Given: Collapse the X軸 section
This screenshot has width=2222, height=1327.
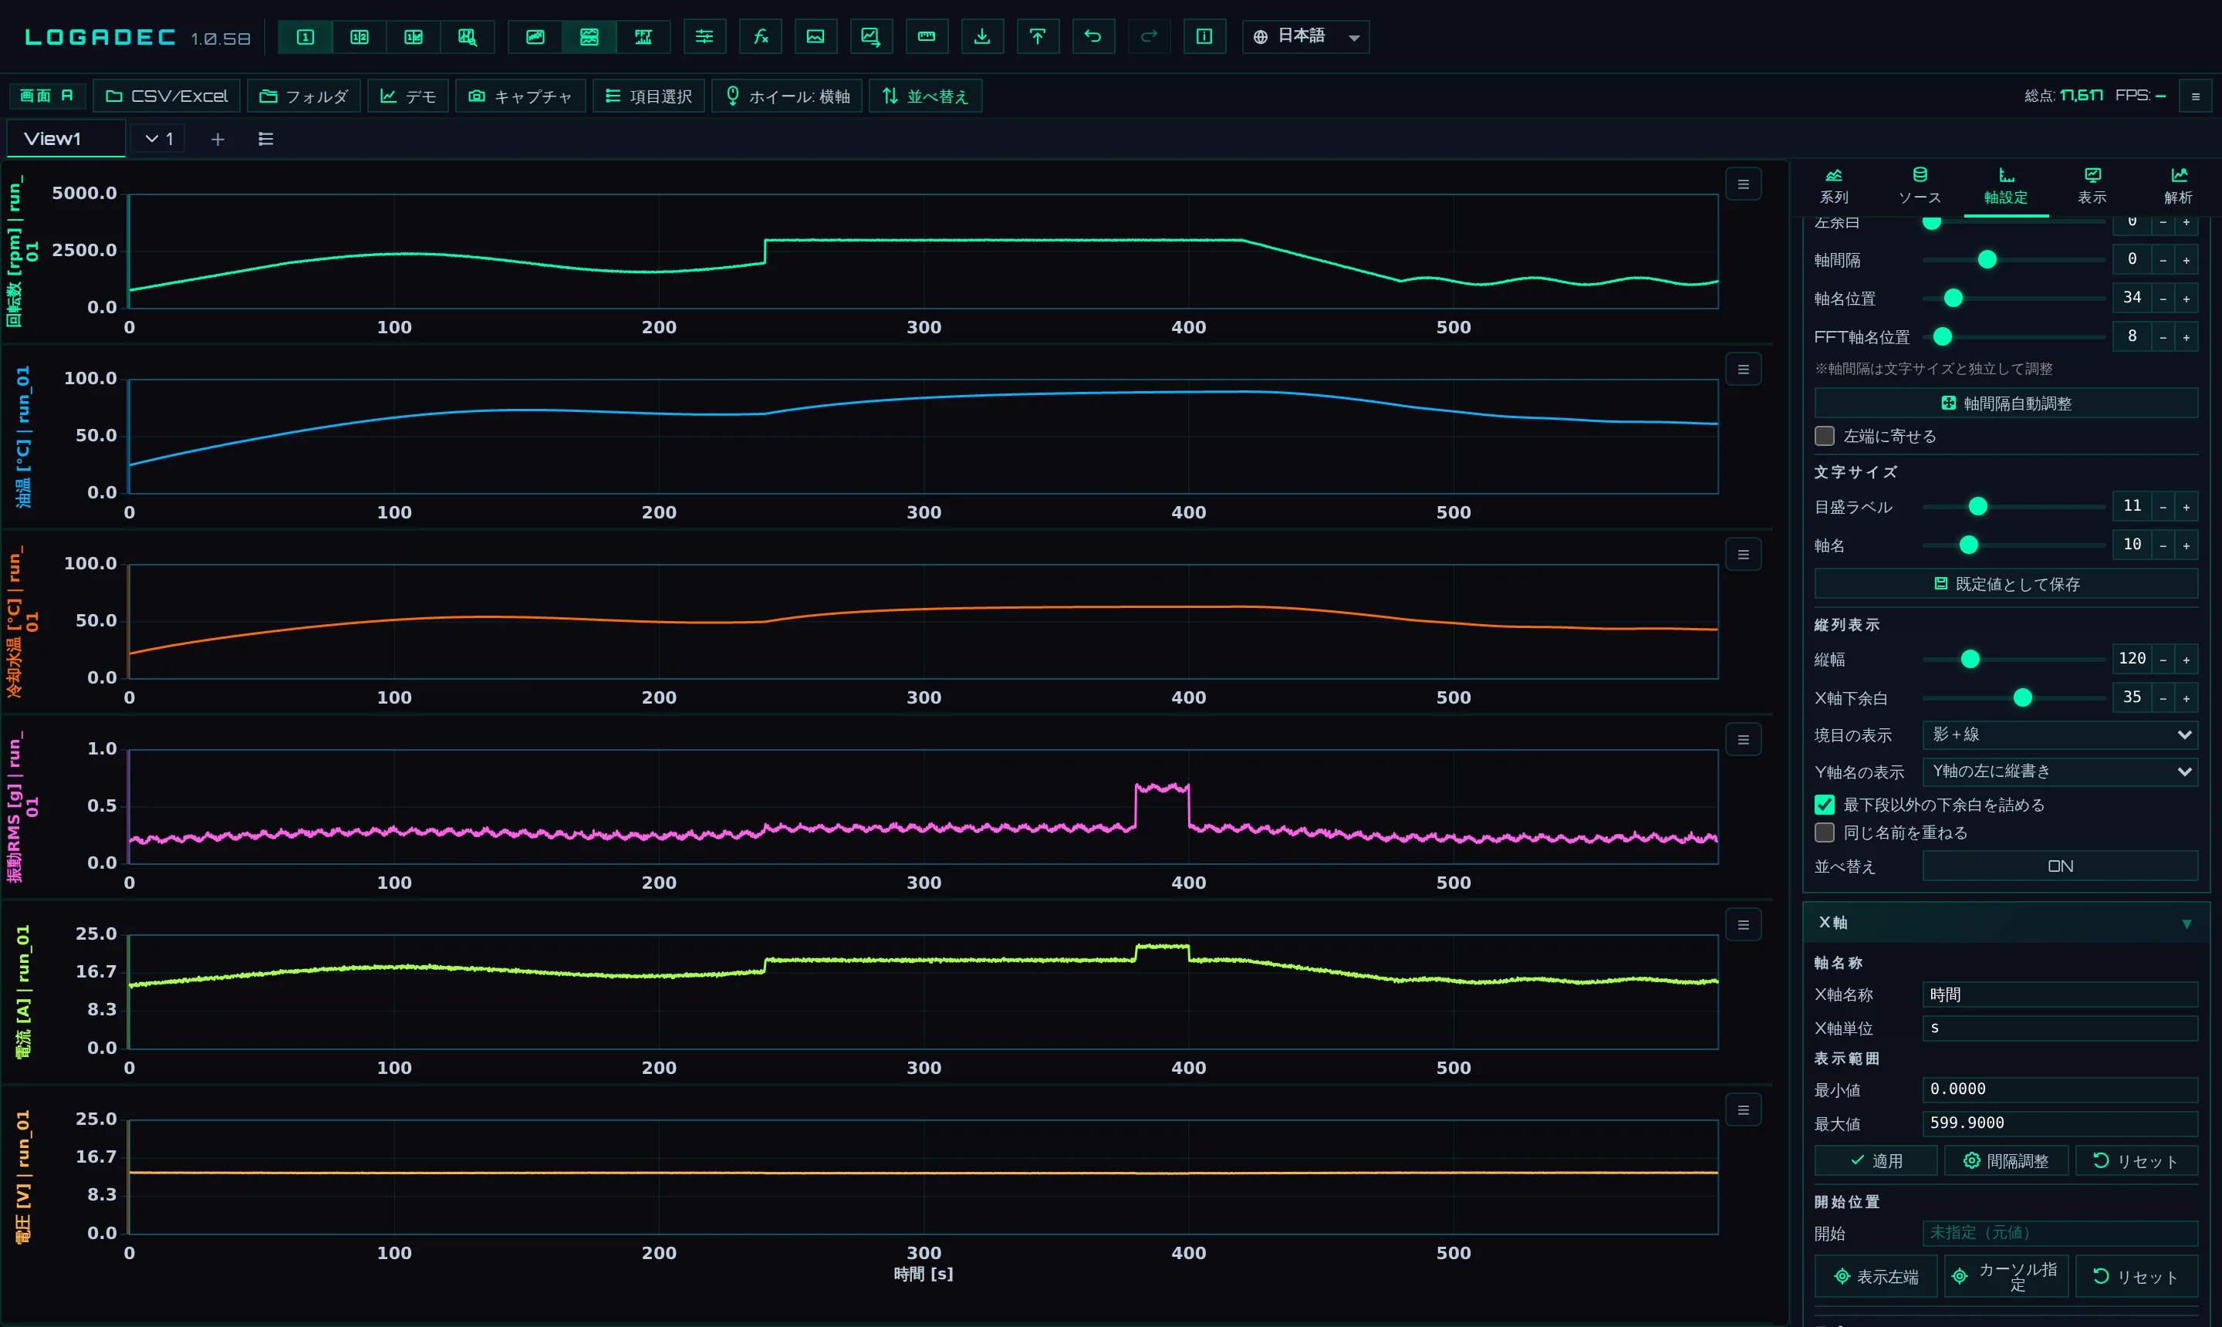Looking at the screenshot, I should point(2006,923).
